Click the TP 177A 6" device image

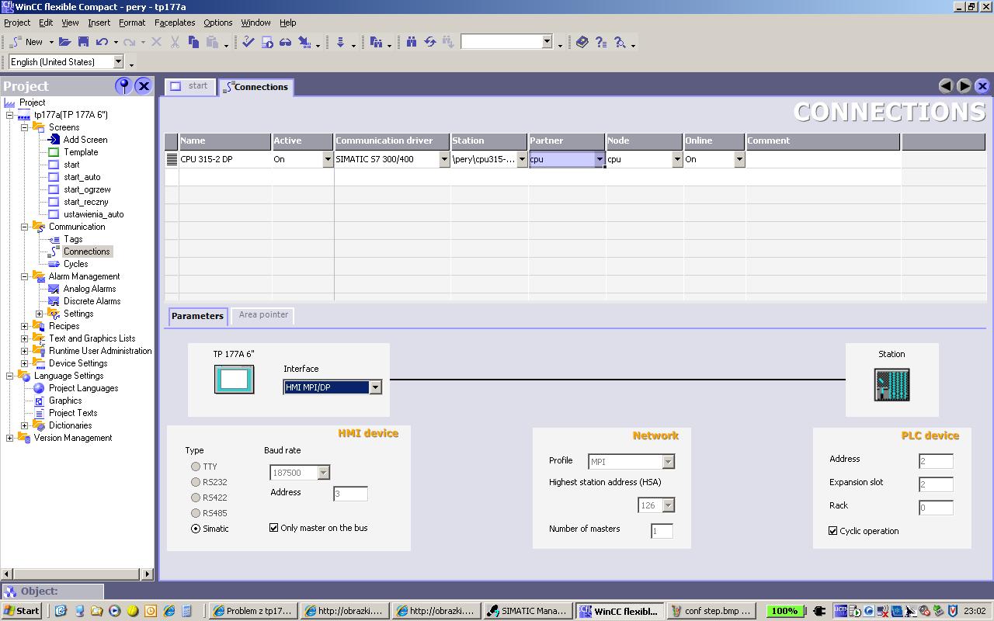point(235,380)
